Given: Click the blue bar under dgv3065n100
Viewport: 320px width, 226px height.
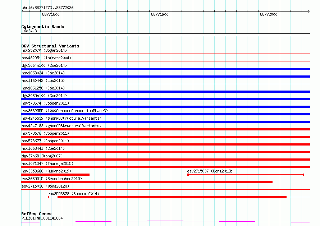Looking at the screenshot, I should pyautogui.click(x=165, y=99).
